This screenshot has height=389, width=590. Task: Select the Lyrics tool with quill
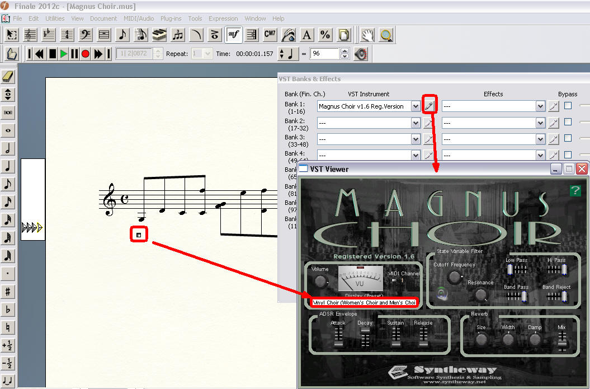(289, 35)
